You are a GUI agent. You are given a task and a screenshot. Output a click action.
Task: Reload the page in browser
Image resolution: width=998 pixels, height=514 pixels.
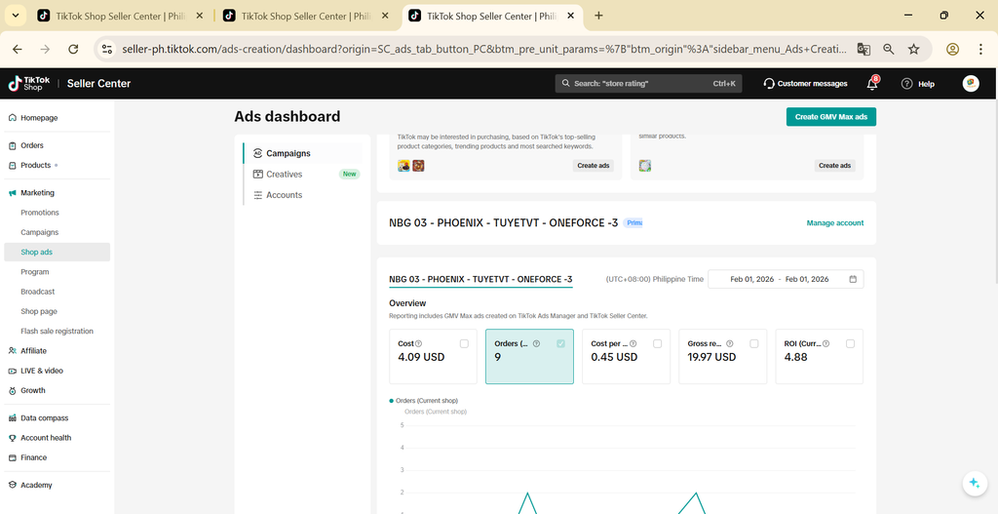coord(73,49)
